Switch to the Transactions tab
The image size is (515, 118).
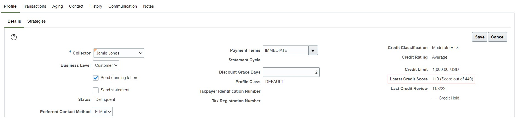pos(34,6)
